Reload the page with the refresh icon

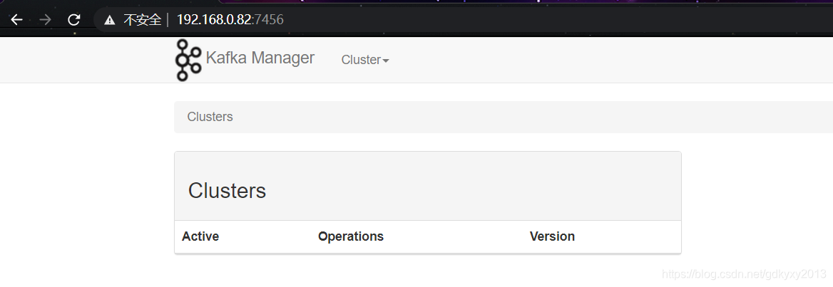point(74,20)
